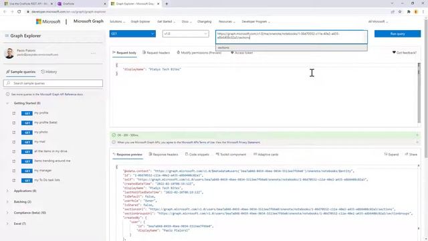428x241 pixels.
Task: Open the Docs navigation menu
Action: (x=186, y=21)
